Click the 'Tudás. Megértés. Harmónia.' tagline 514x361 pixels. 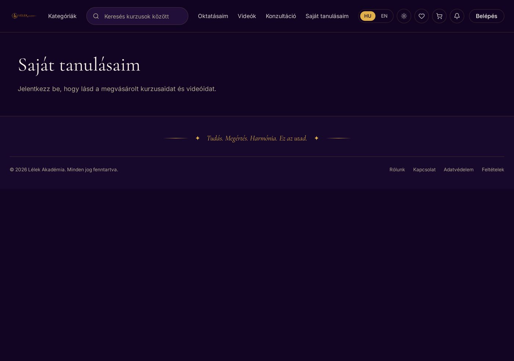(257, 138)
